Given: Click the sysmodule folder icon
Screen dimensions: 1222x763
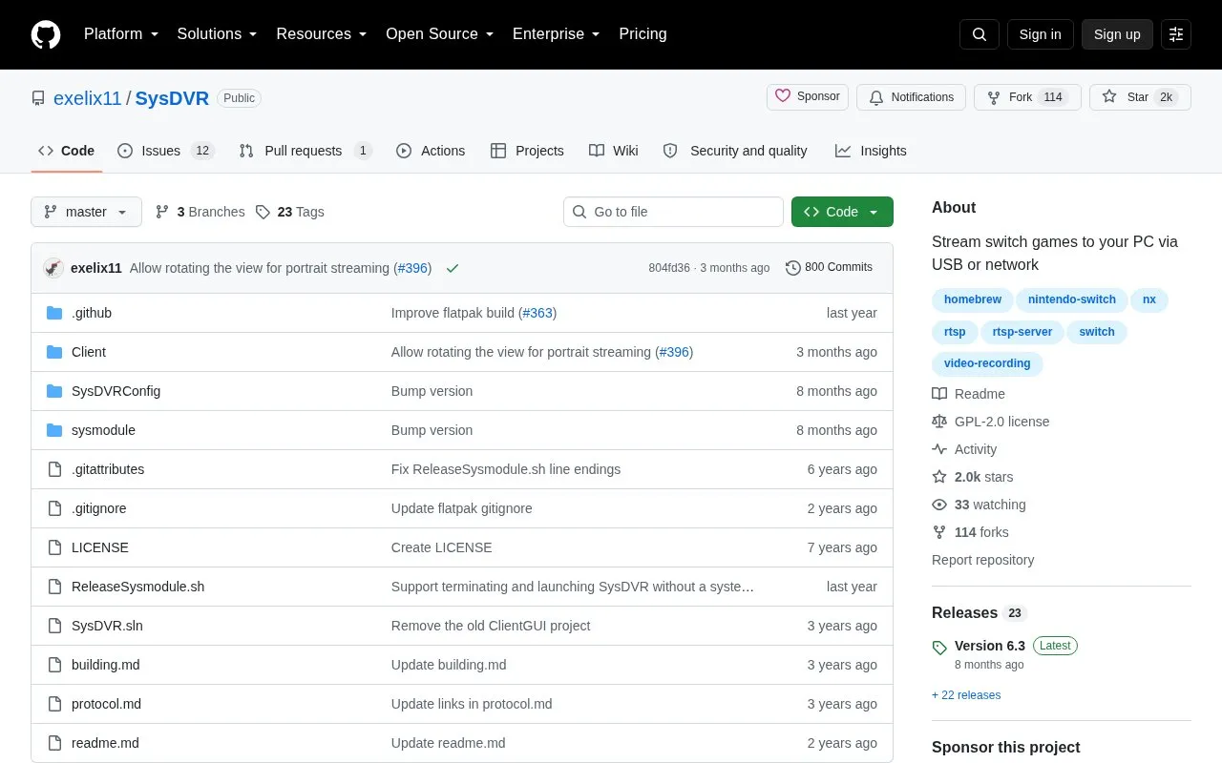Looking at the screenshot, I should pyautogui.click(x=54, y=430).
